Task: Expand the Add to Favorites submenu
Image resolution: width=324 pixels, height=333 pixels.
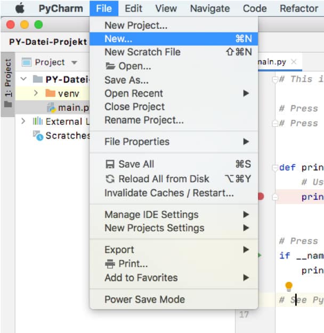Action: pyautogui.click(x=174, y=278)
